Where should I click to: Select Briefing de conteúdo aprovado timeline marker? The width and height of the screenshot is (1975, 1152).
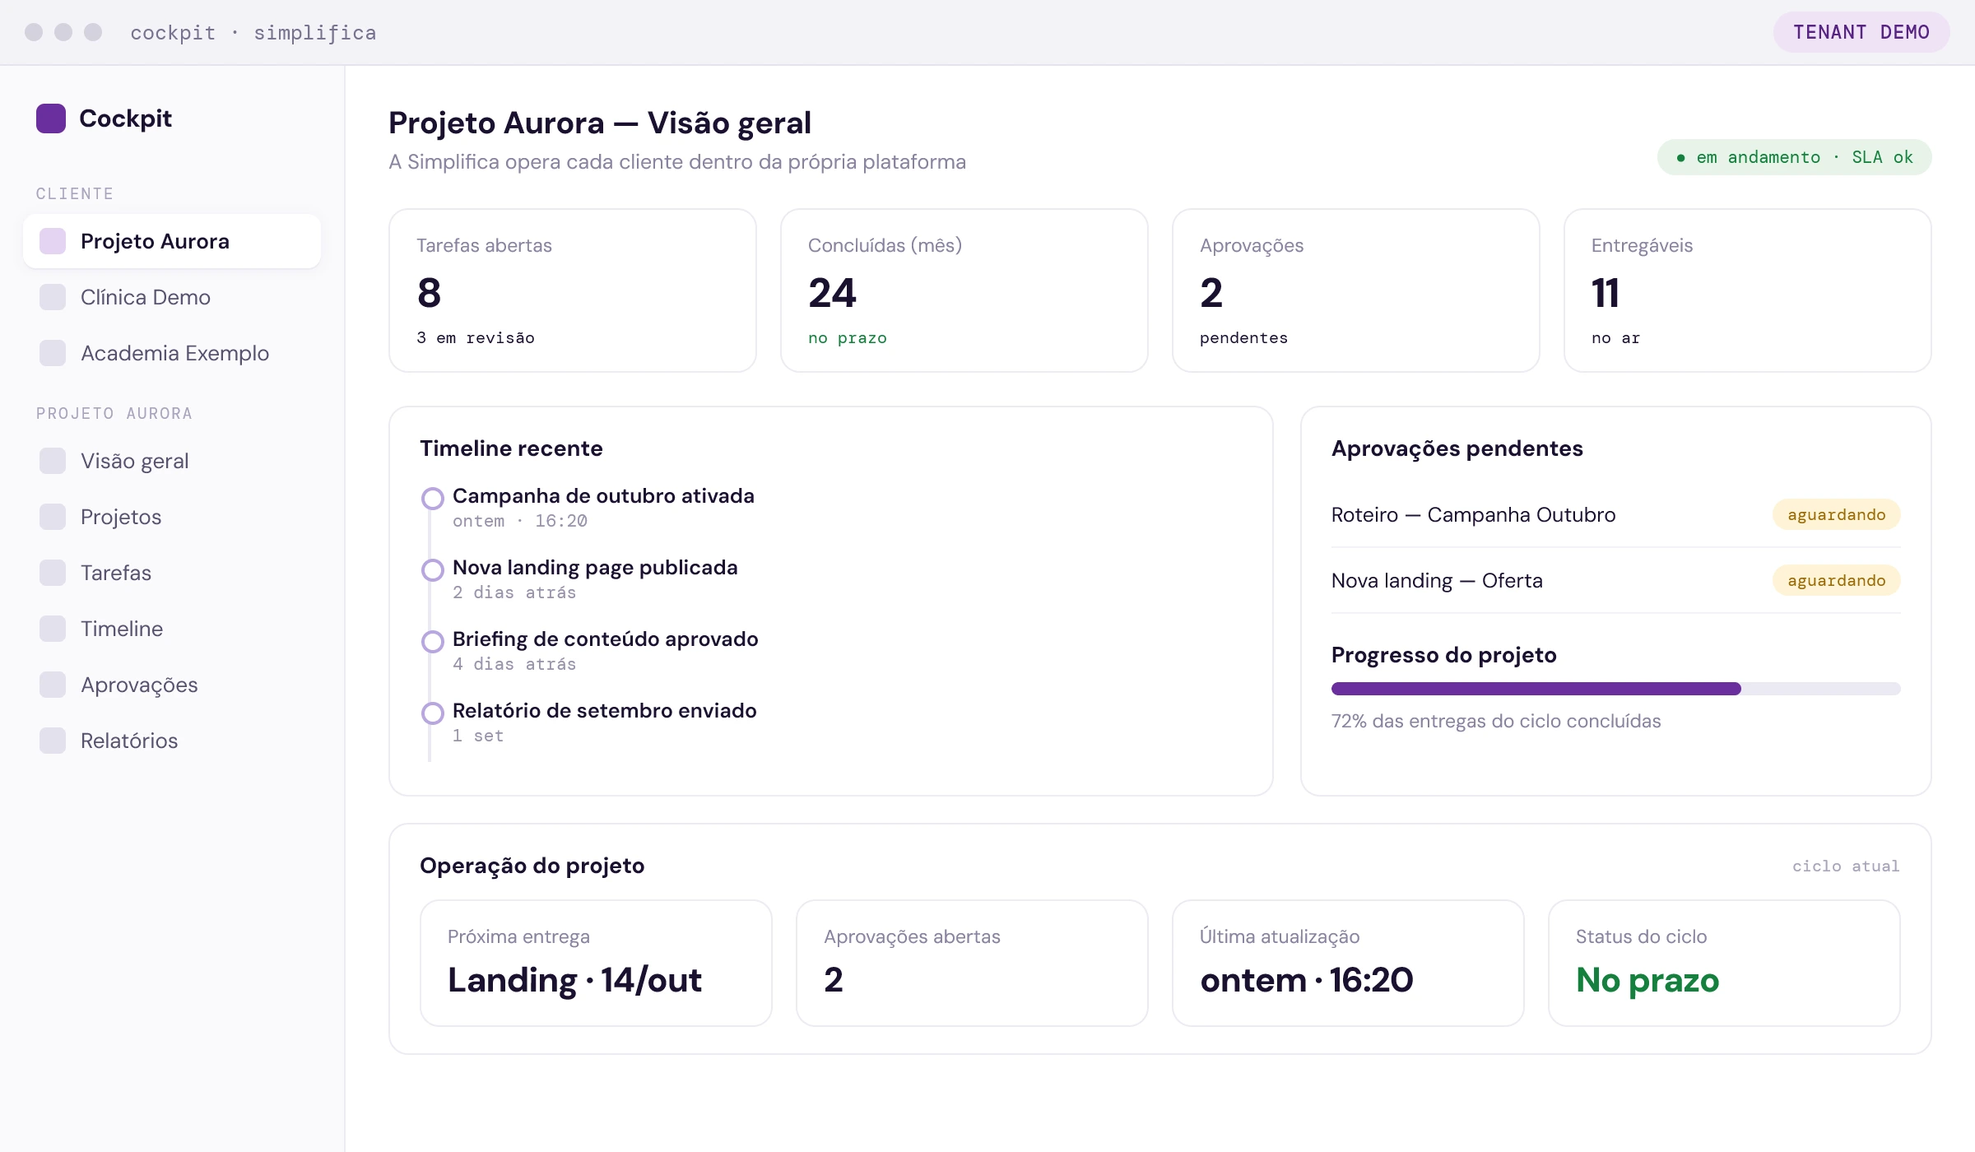click(x=433, y=641)
